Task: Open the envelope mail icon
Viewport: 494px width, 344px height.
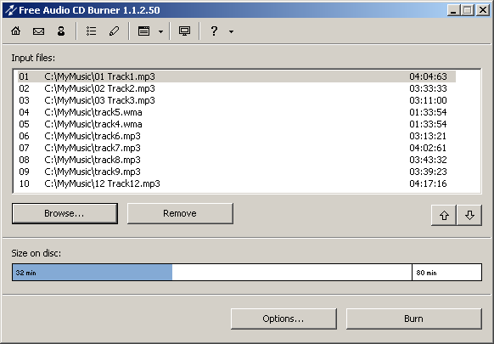Action: pyautogui.click(x=38, y=31)
